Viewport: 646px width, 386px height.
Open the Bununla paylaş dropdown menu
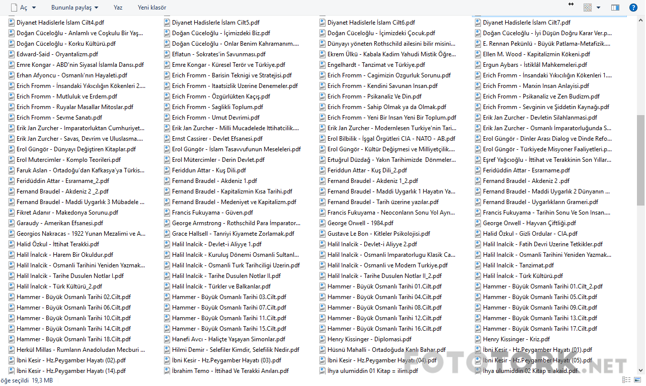(x=74, y=8)
